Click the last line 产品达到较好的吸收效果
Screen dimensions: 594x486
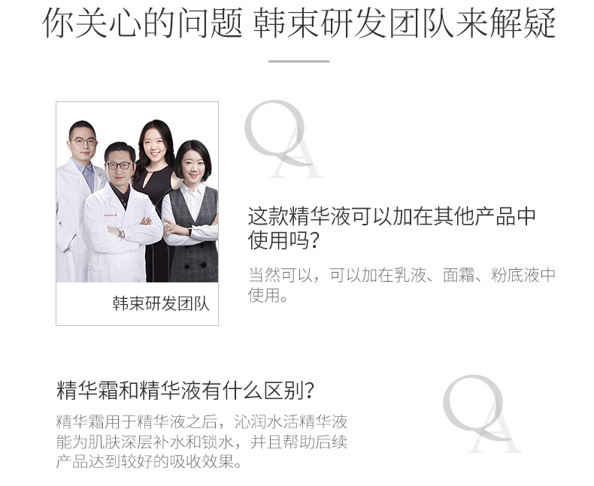click(149, 461)
